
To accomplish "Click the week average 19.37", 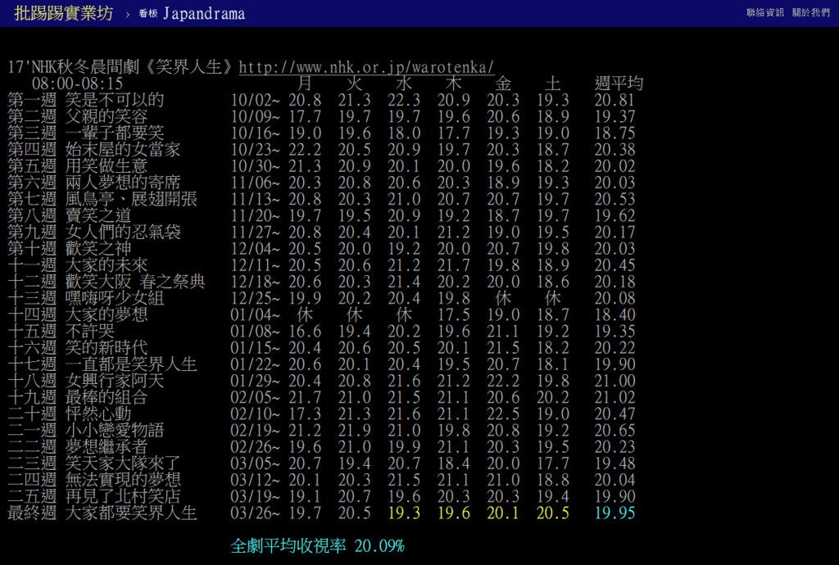I will [615, 117].
